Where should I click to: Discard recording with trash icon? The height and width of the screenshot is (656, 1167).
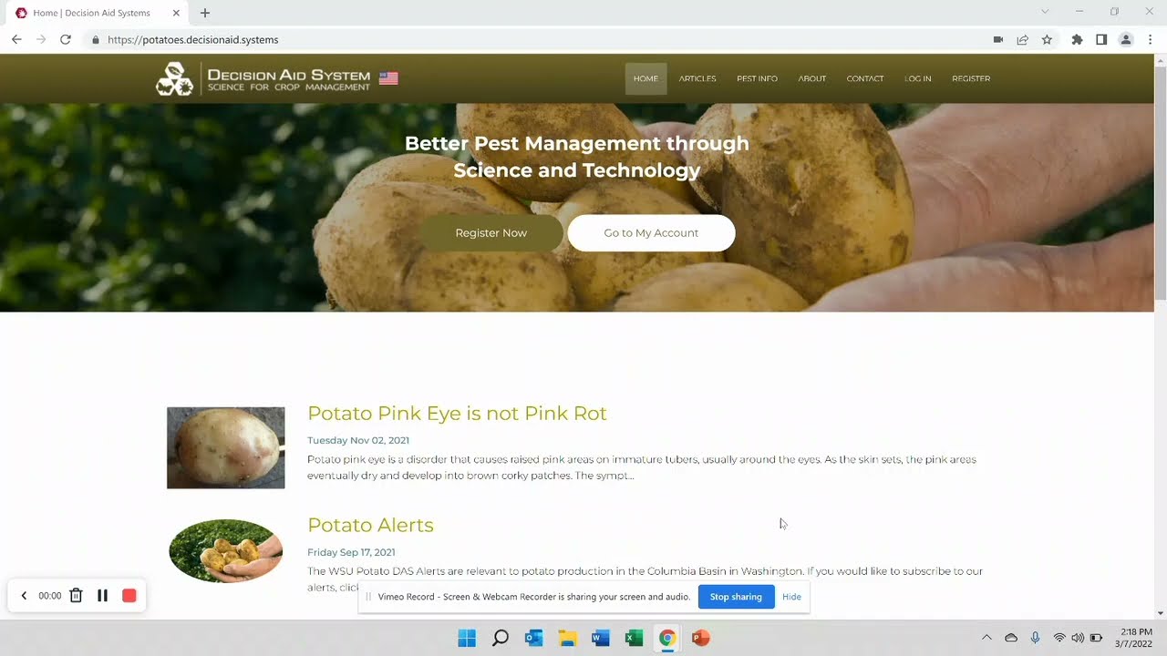[77, 596]
